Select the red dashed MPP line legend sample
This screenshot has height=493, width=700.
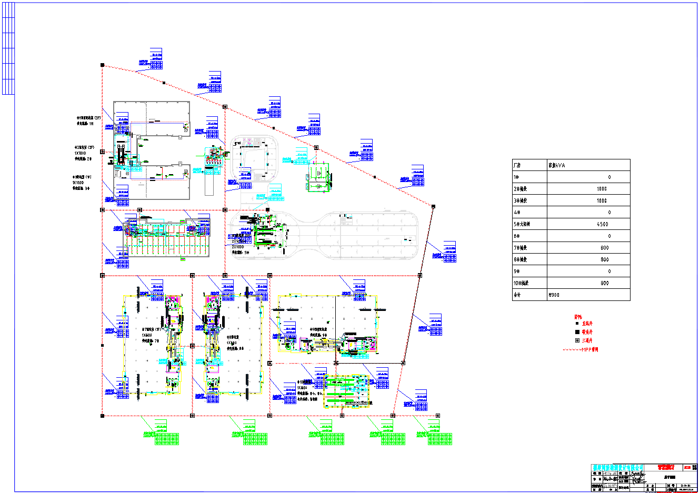click(x=571, y=349)
